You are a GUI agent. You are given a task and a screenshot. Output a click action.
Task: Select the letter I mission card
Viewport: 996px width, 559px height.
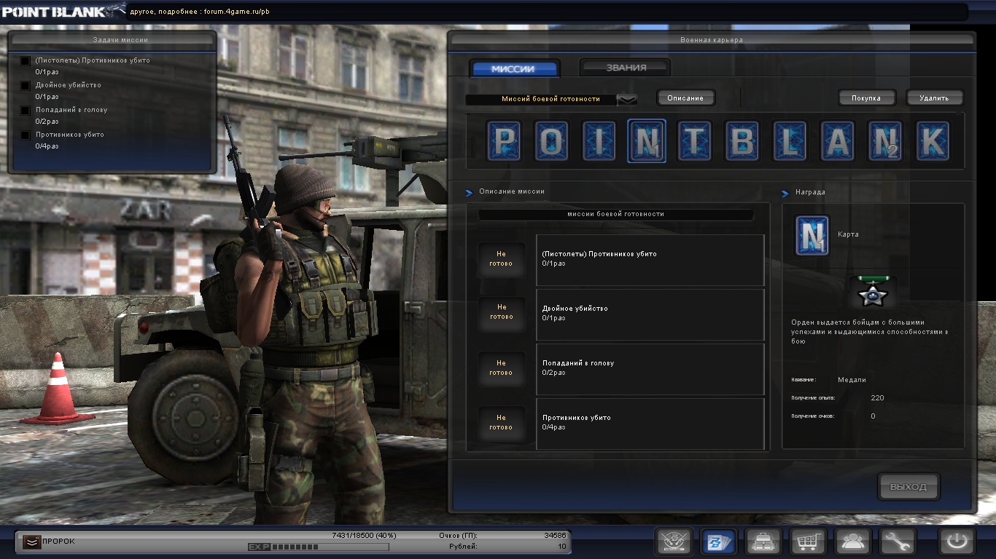pyautogui.click(x=599, y=140)
